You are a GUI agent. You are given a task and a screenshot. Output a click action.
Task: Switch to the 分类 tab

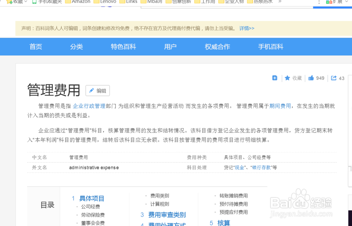click(76, 46)
